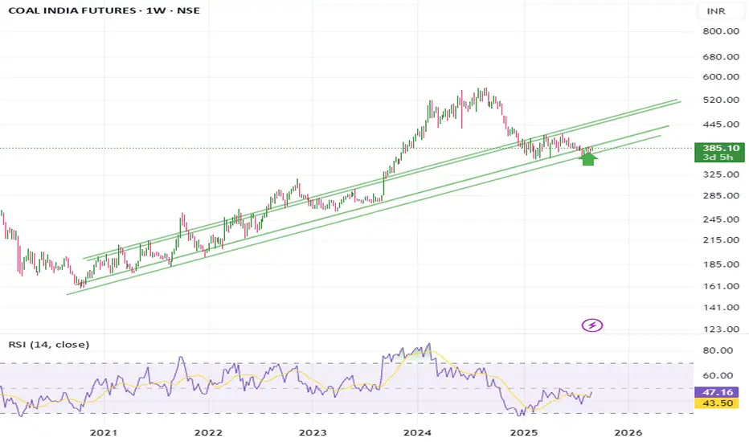Viewport: 749px width, 442px height.
Task: Click the 215.00 price scale label
Action: (x=721, y=239)
